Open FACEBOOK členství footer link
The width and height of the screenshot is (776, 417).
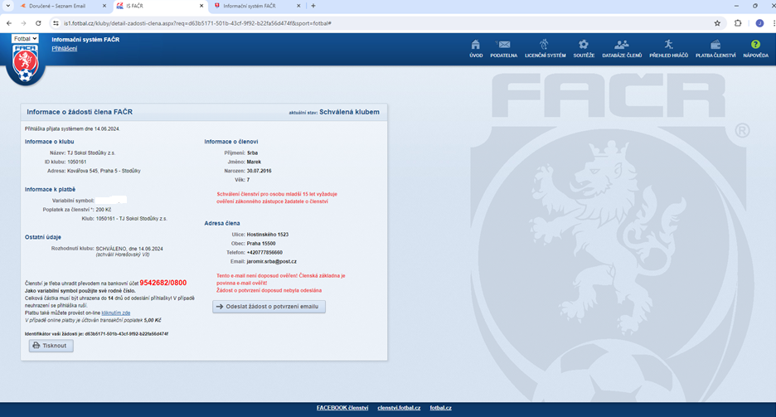point(342,408)
